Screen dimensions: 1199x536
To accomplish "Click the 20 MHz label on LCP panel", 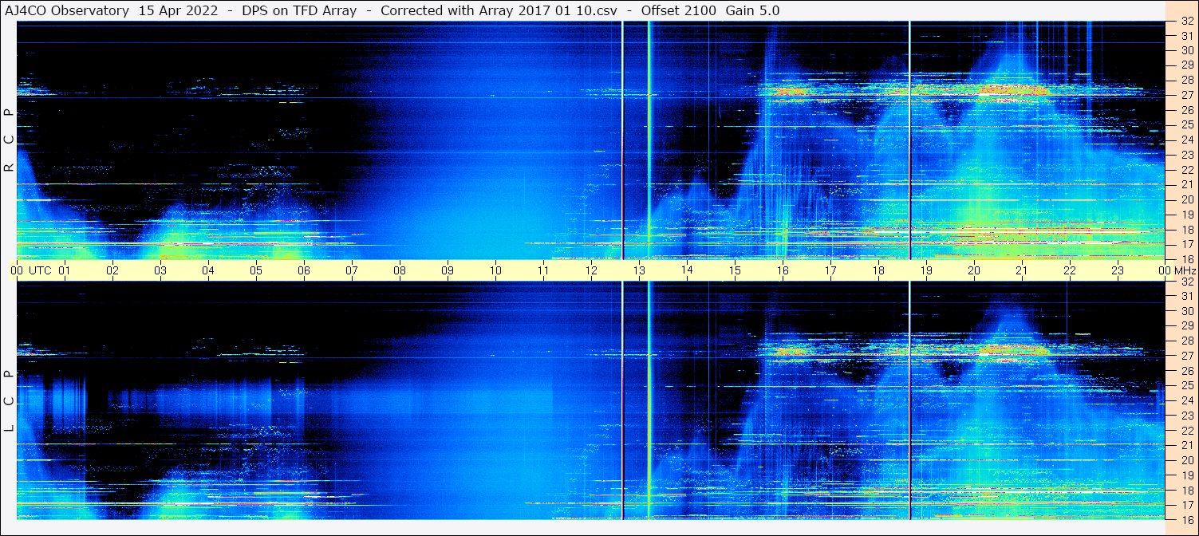I will click(x=1186, y=460).
